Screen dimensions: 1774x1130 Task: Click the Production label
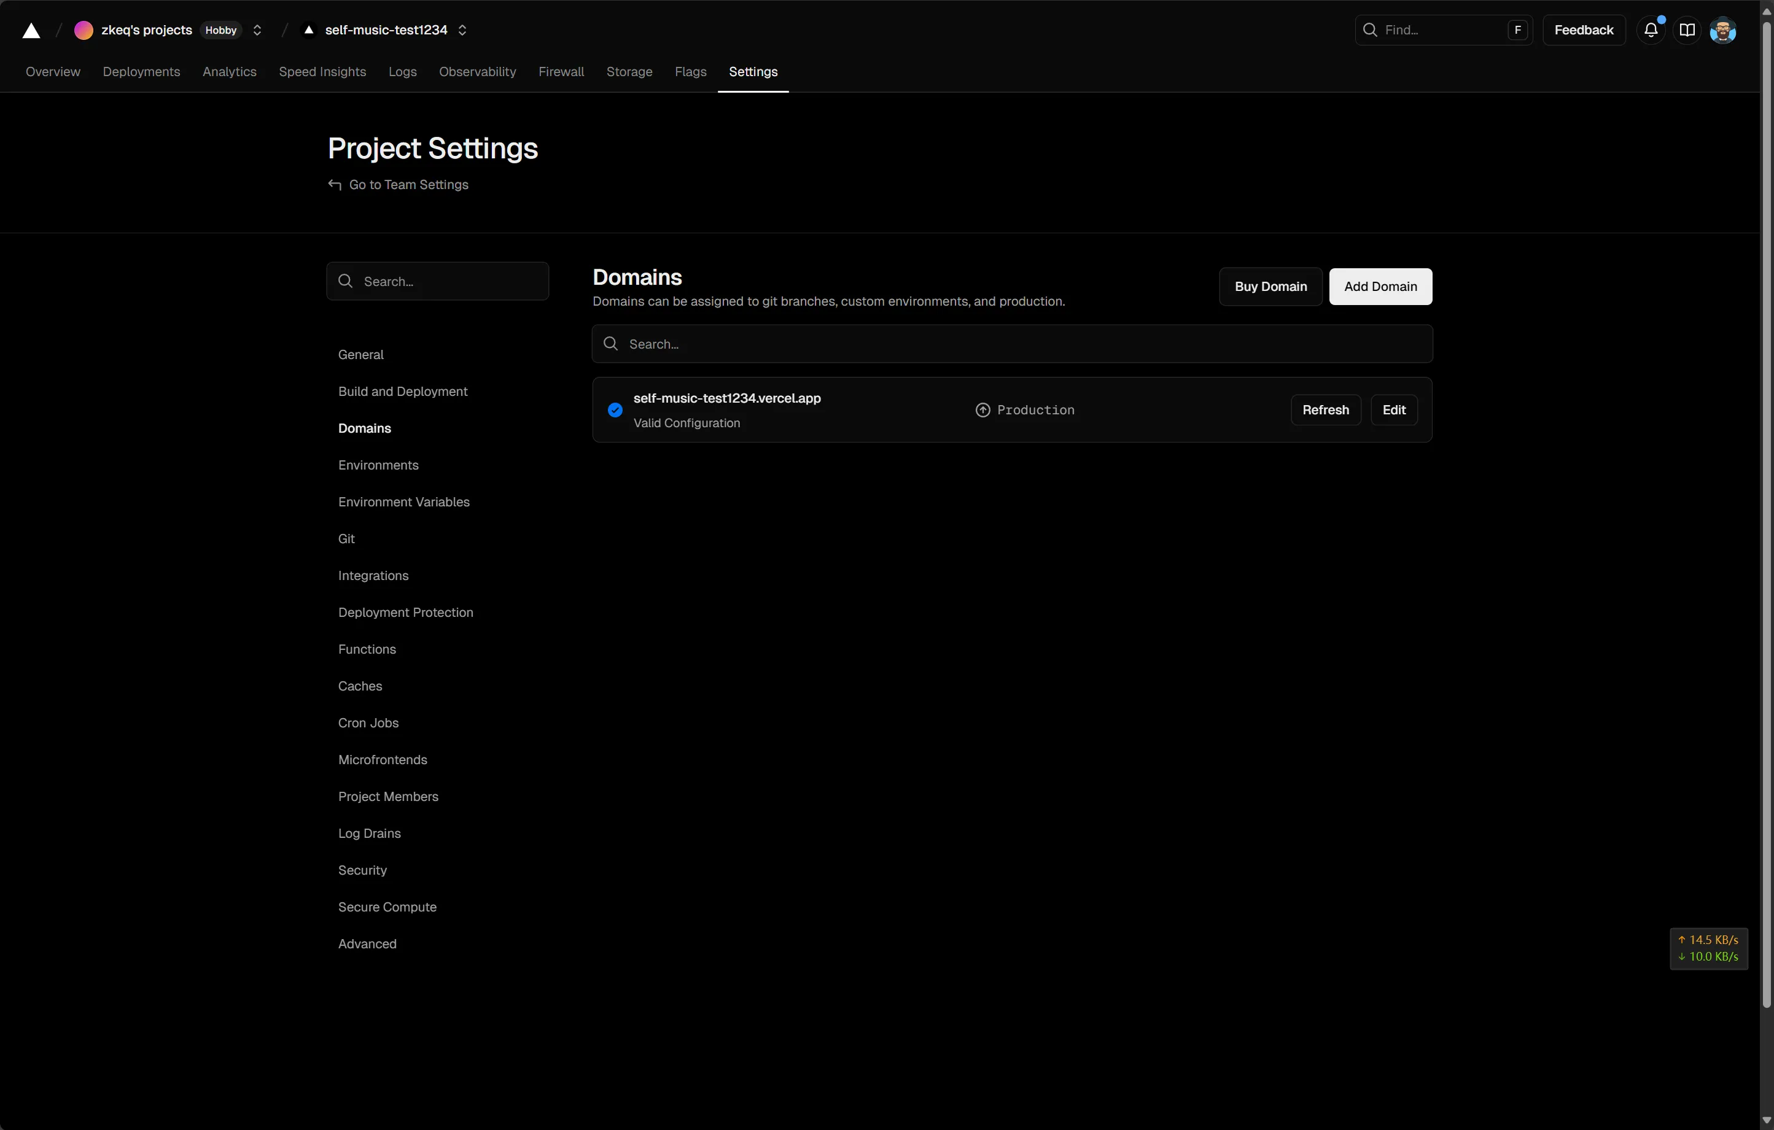tap(1036, 410)
